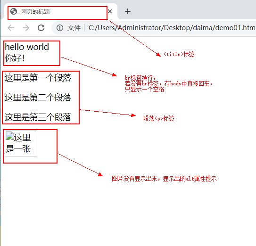Click the paragraph '这里是第三个段落'
The width and height of the screenshot is (256, 246).
38,117
